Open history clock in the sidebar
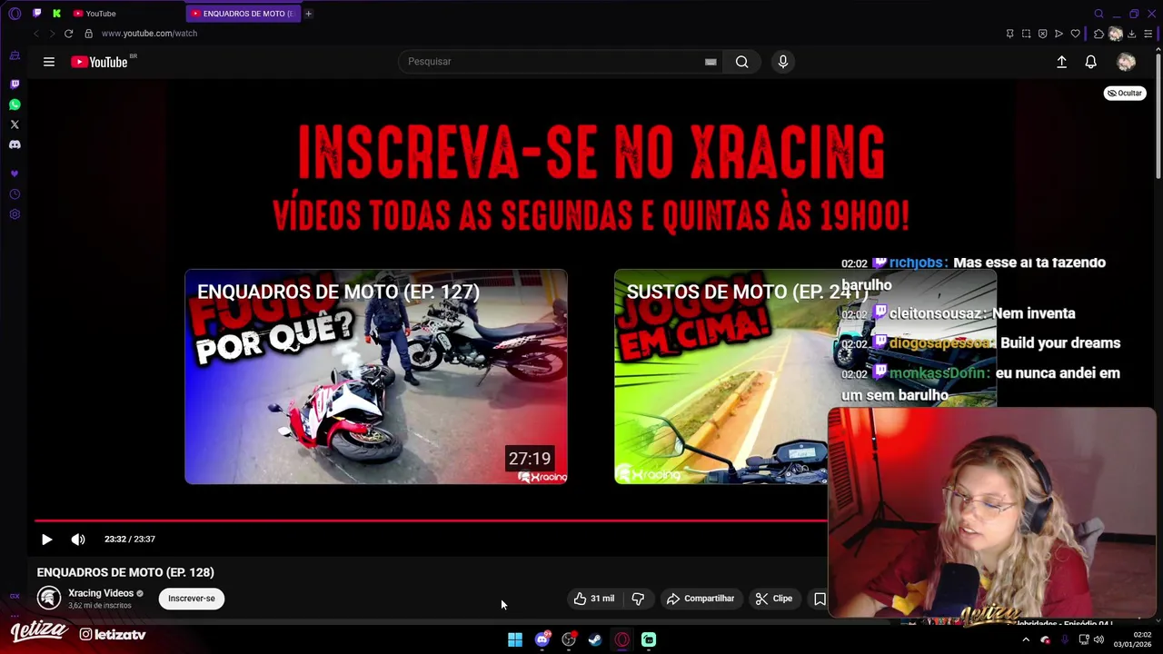The height and width of the screenshot is (654, 1163). point(15,194)
